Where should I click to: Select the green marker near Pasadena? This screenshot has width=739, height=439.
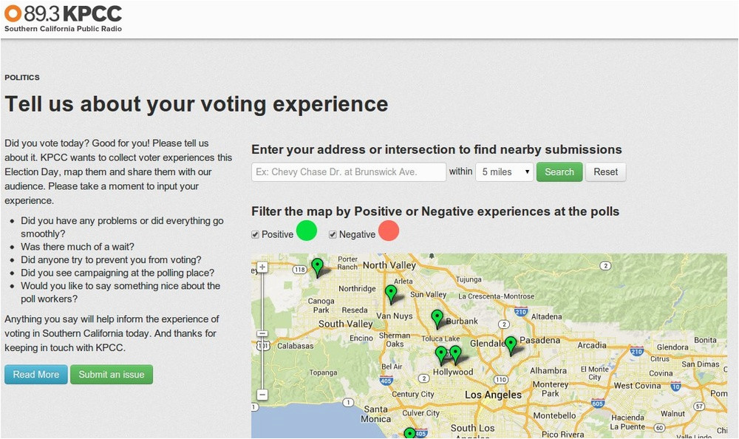511,345
